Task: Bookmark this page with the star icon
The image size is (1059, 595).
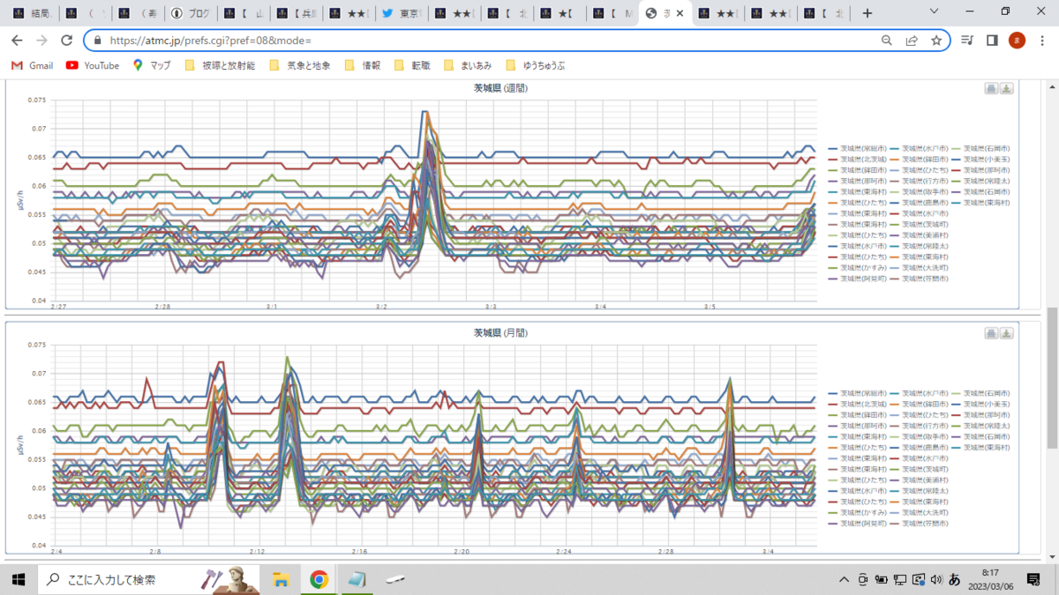Action: 936,41
